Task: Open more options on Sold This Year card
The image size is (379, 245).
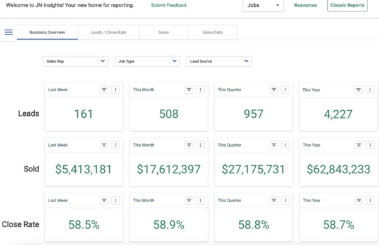Action: point(370,145)
